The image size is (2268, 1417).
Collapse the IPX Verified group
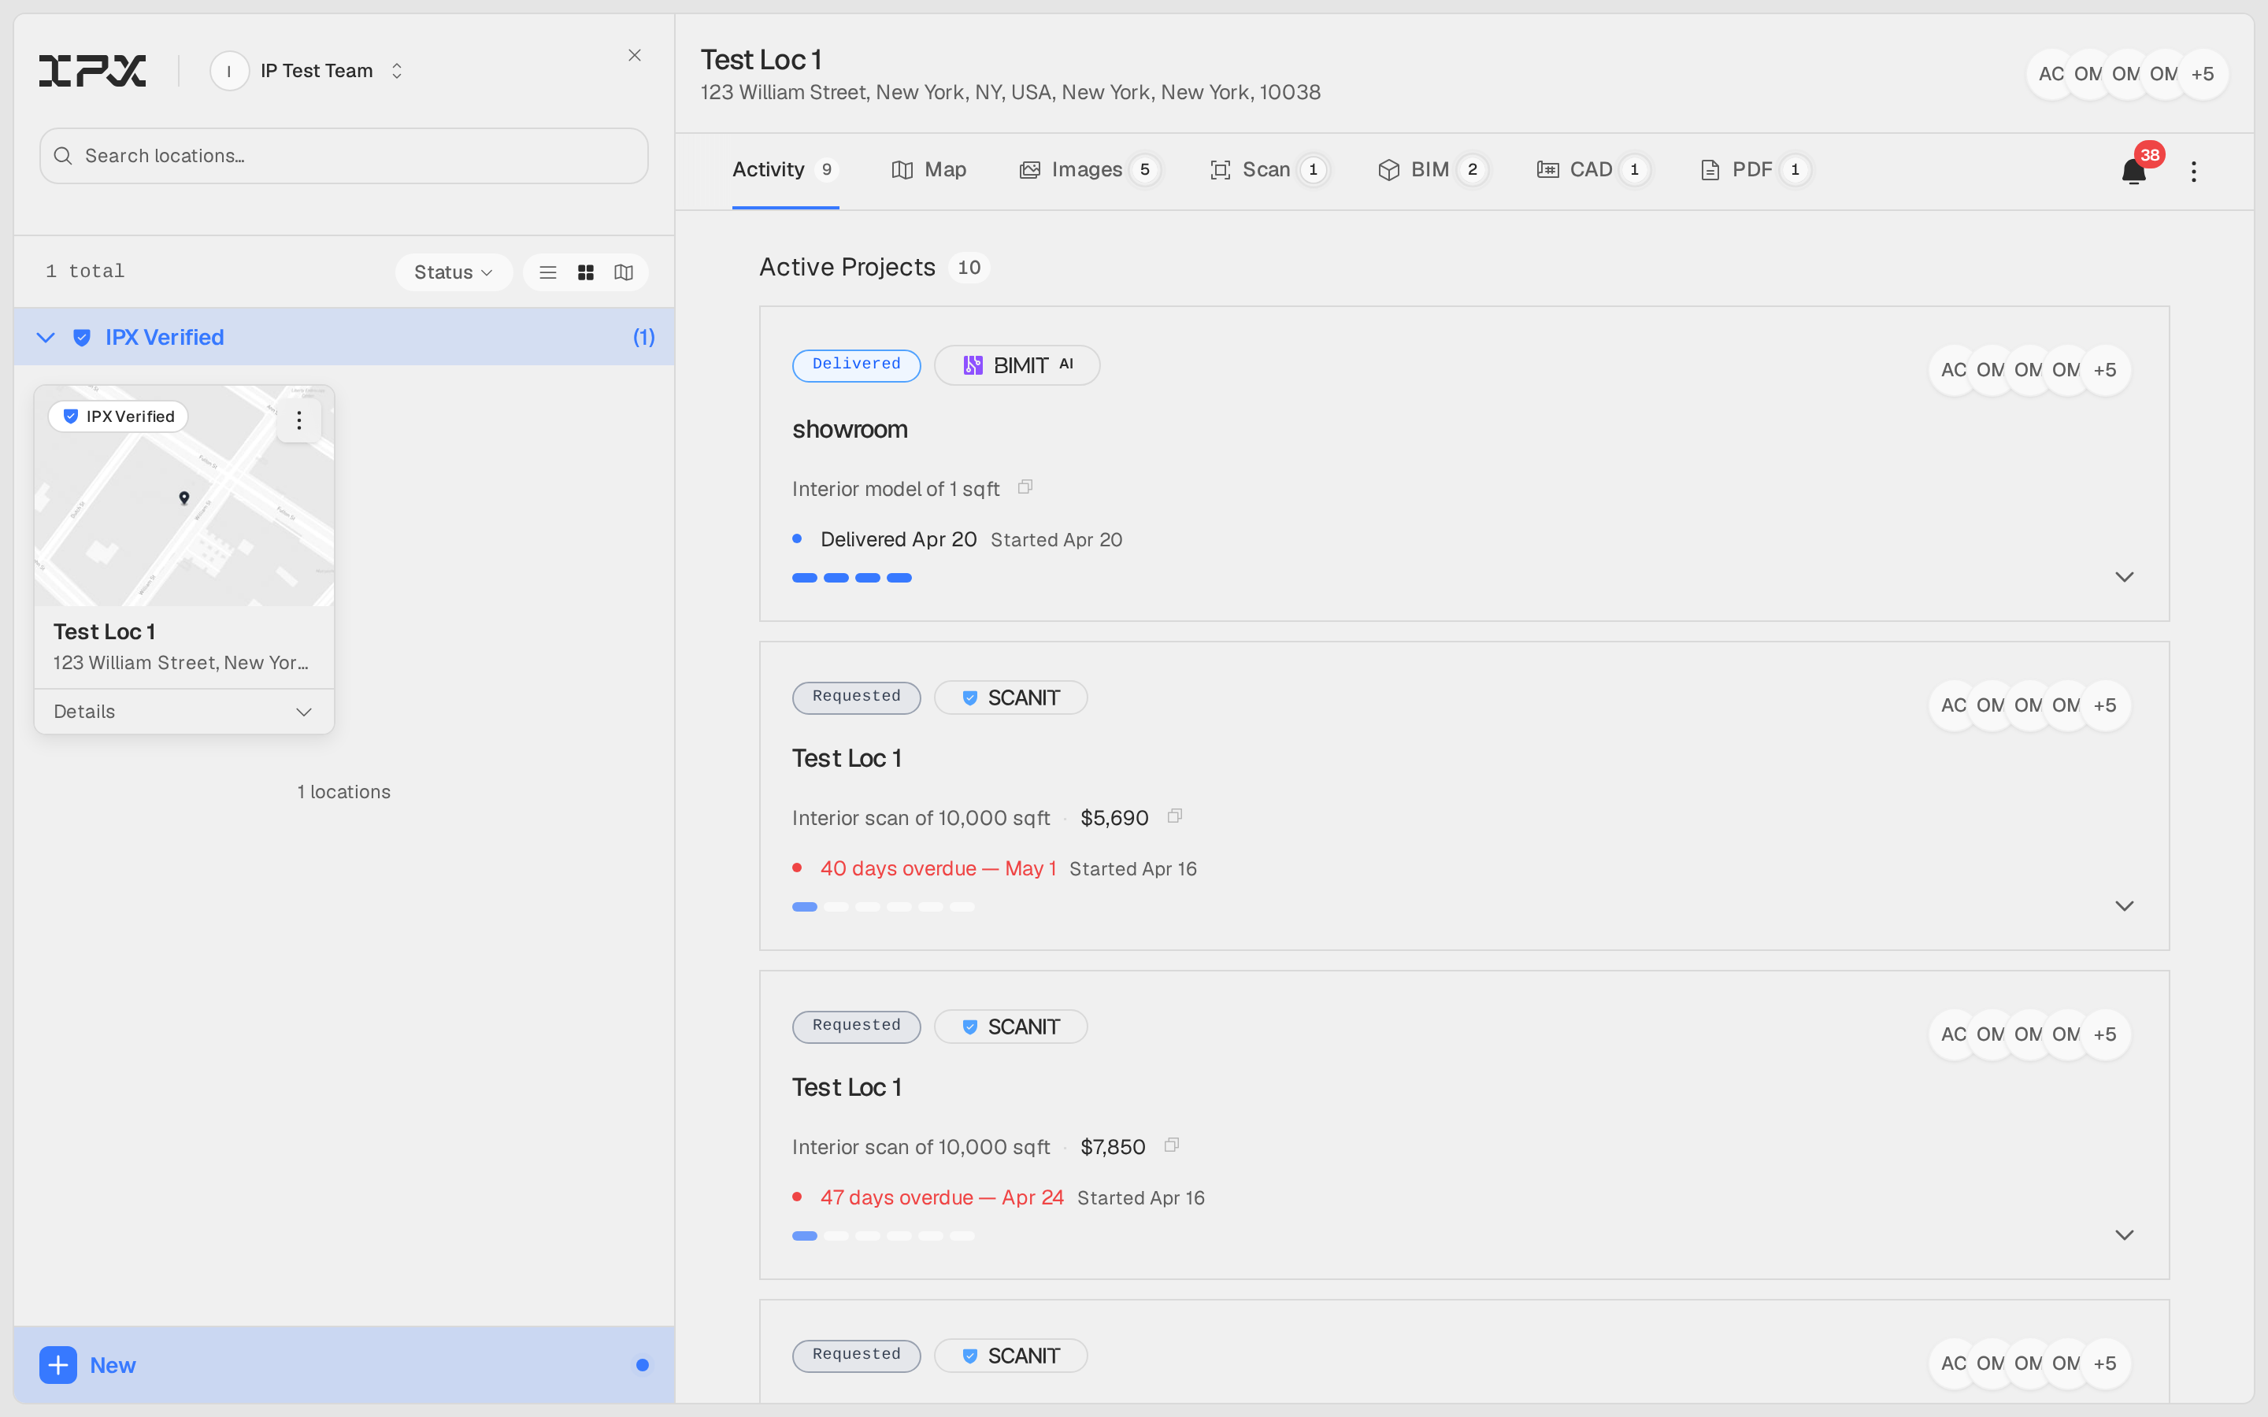click(x=45, y=338)
